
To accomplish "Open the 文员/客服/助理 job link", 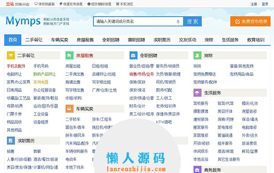I will coord(168,74).
